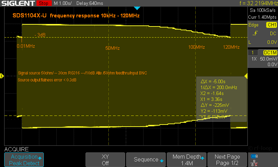The image size is (278, 167).
Task: Click the Sa 100kSa/s sample rate
Action: pos(263,10)
